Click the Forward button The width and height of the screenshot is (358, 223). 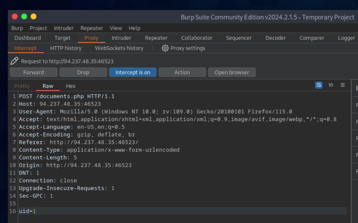click(x=34, y=72)
